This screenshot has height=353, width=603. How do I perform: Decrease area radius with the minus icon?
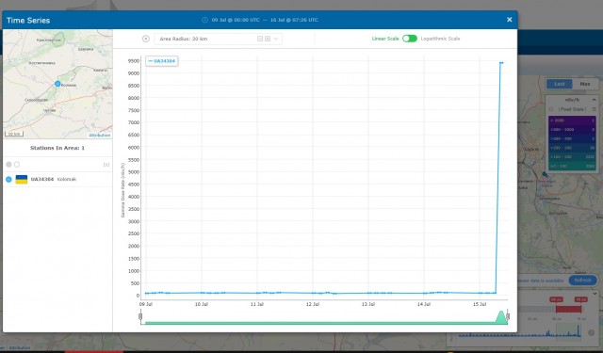[x=260, y=39]
